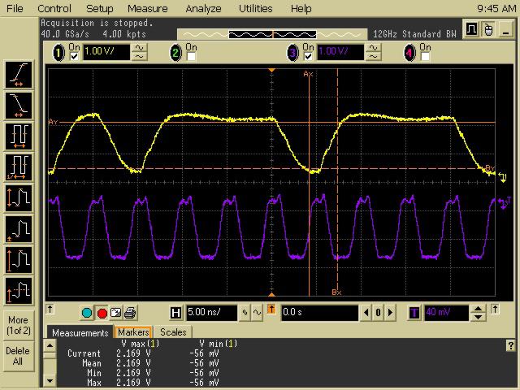Image resolution: width=520 pixels, height=390 pixels.
Task: Click the up arrow at left of acquisition controls
Action: coord(50,310)
